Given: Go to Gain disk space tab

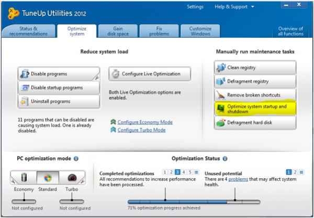Looking at the screenshot, I should [118, 31].
